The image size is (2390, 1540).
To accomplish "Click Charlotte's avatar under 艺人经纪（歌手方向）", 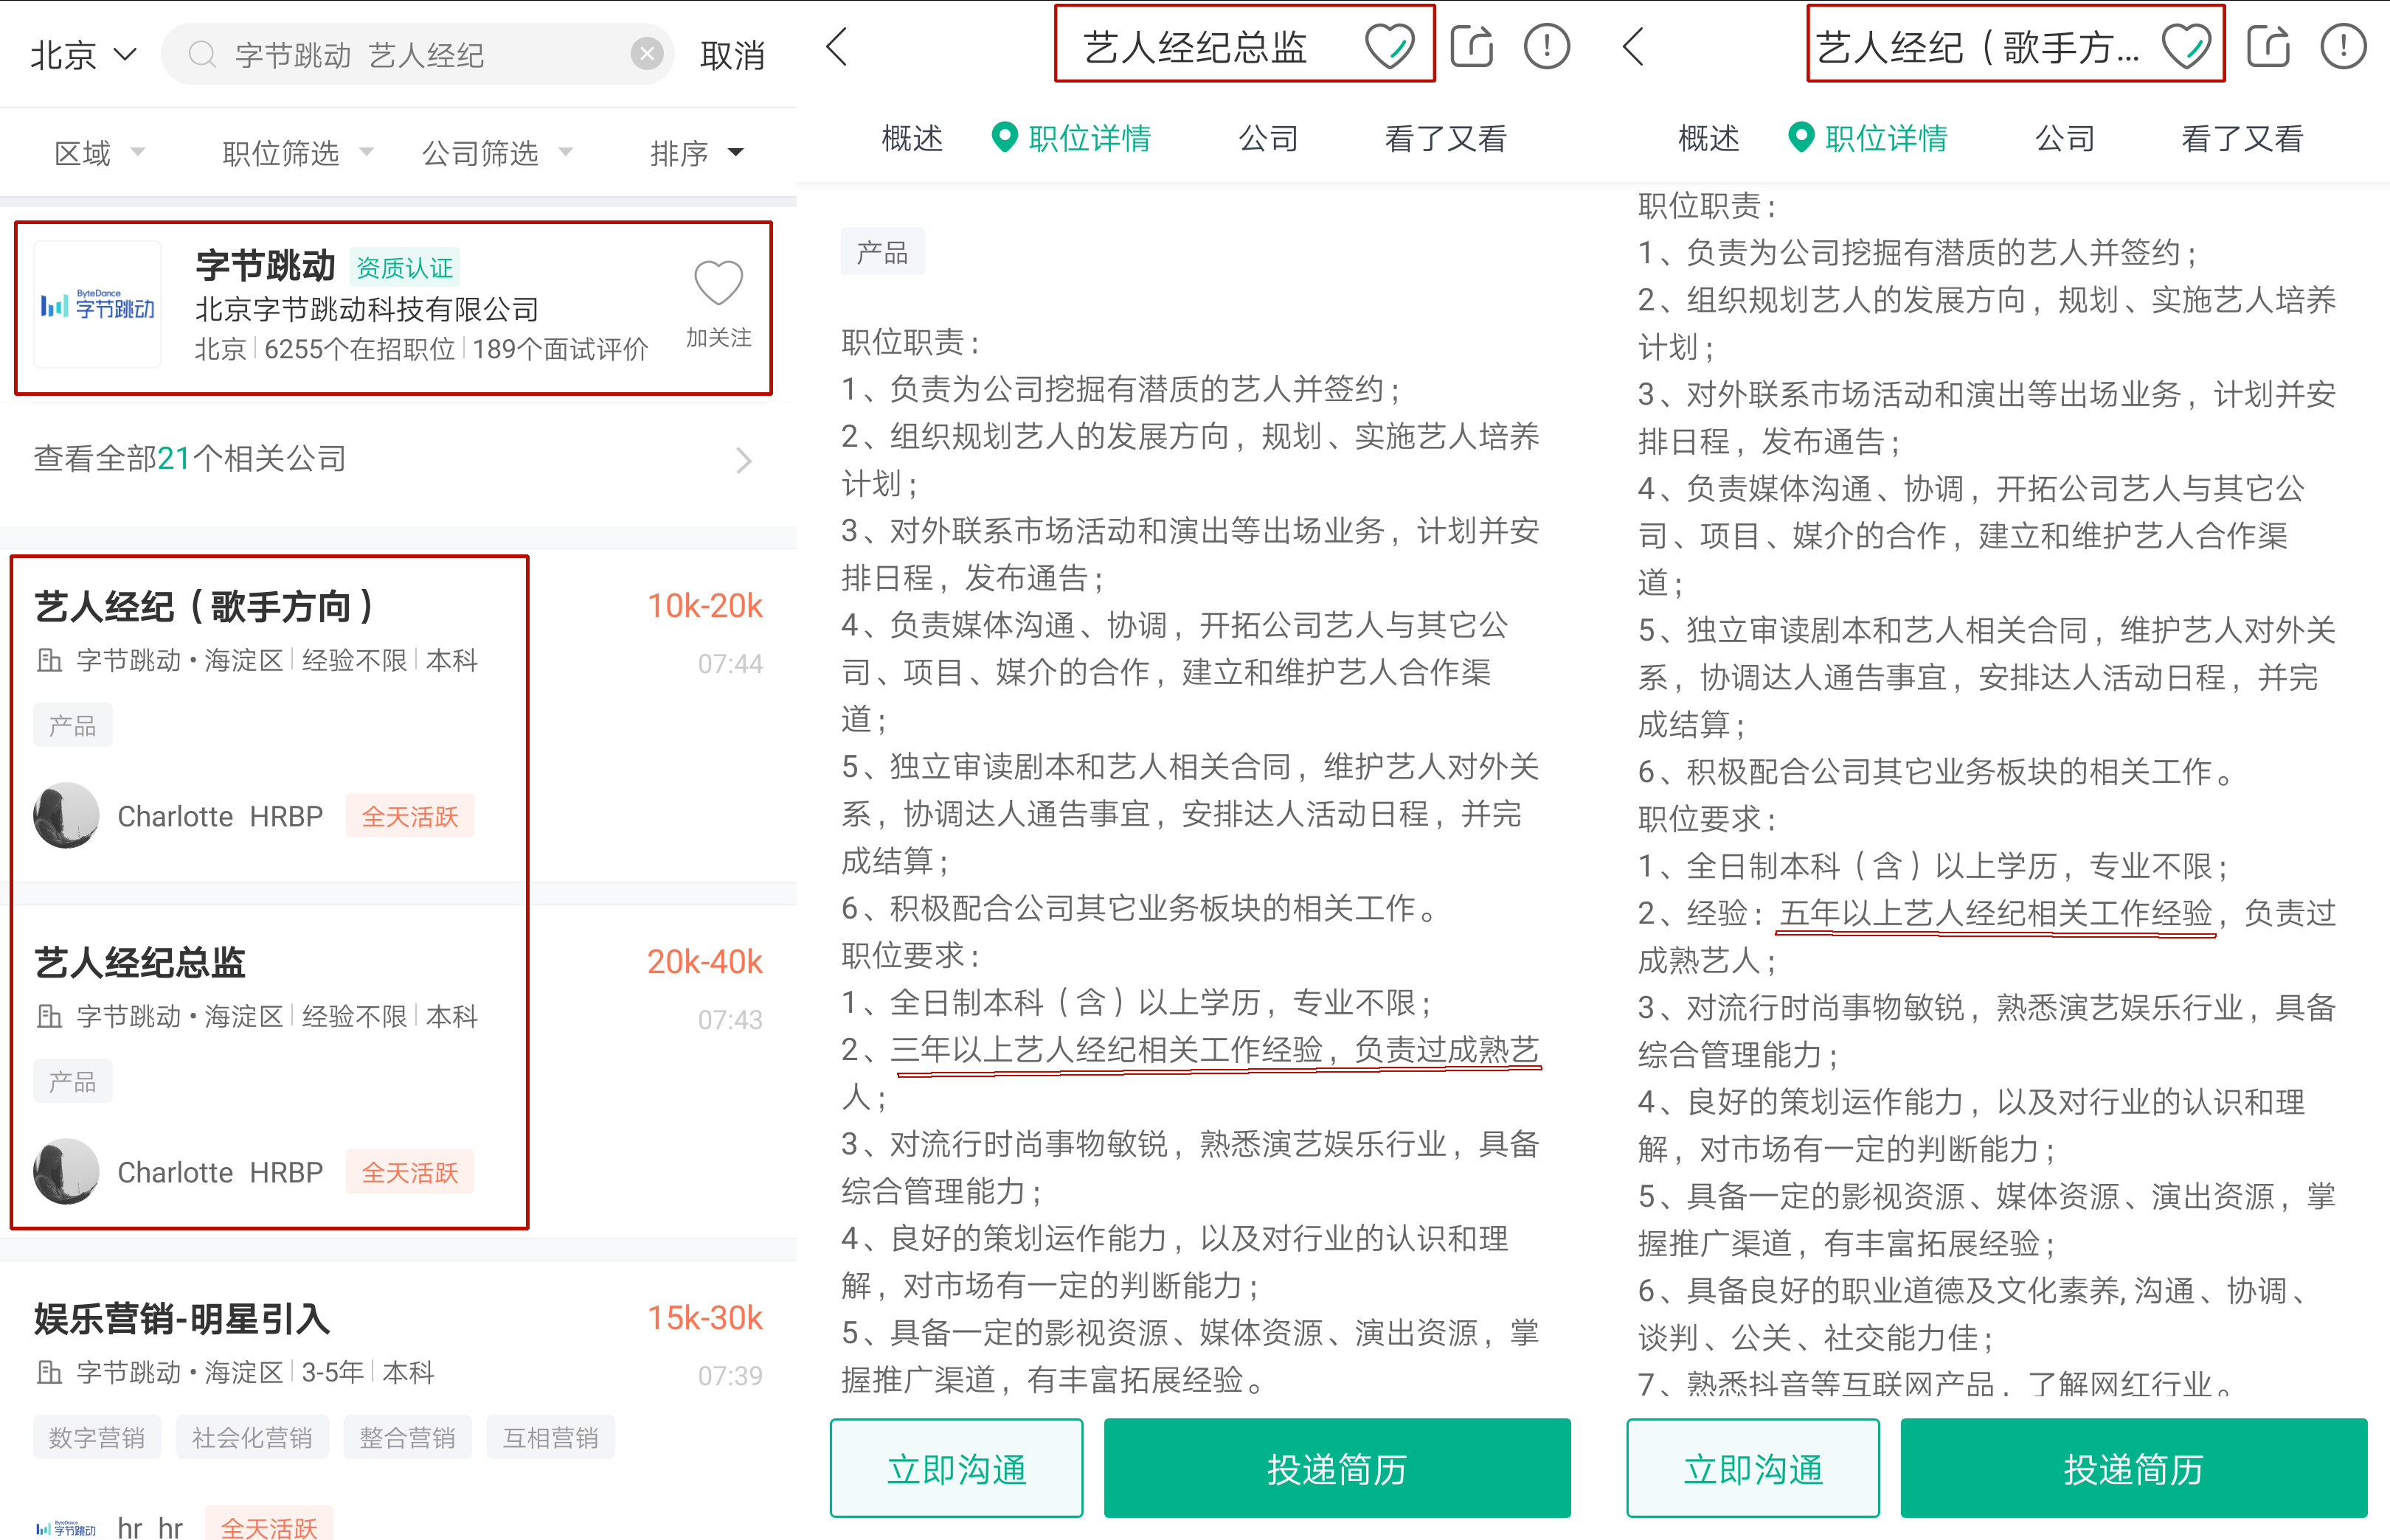I will [x=66, y=815].
